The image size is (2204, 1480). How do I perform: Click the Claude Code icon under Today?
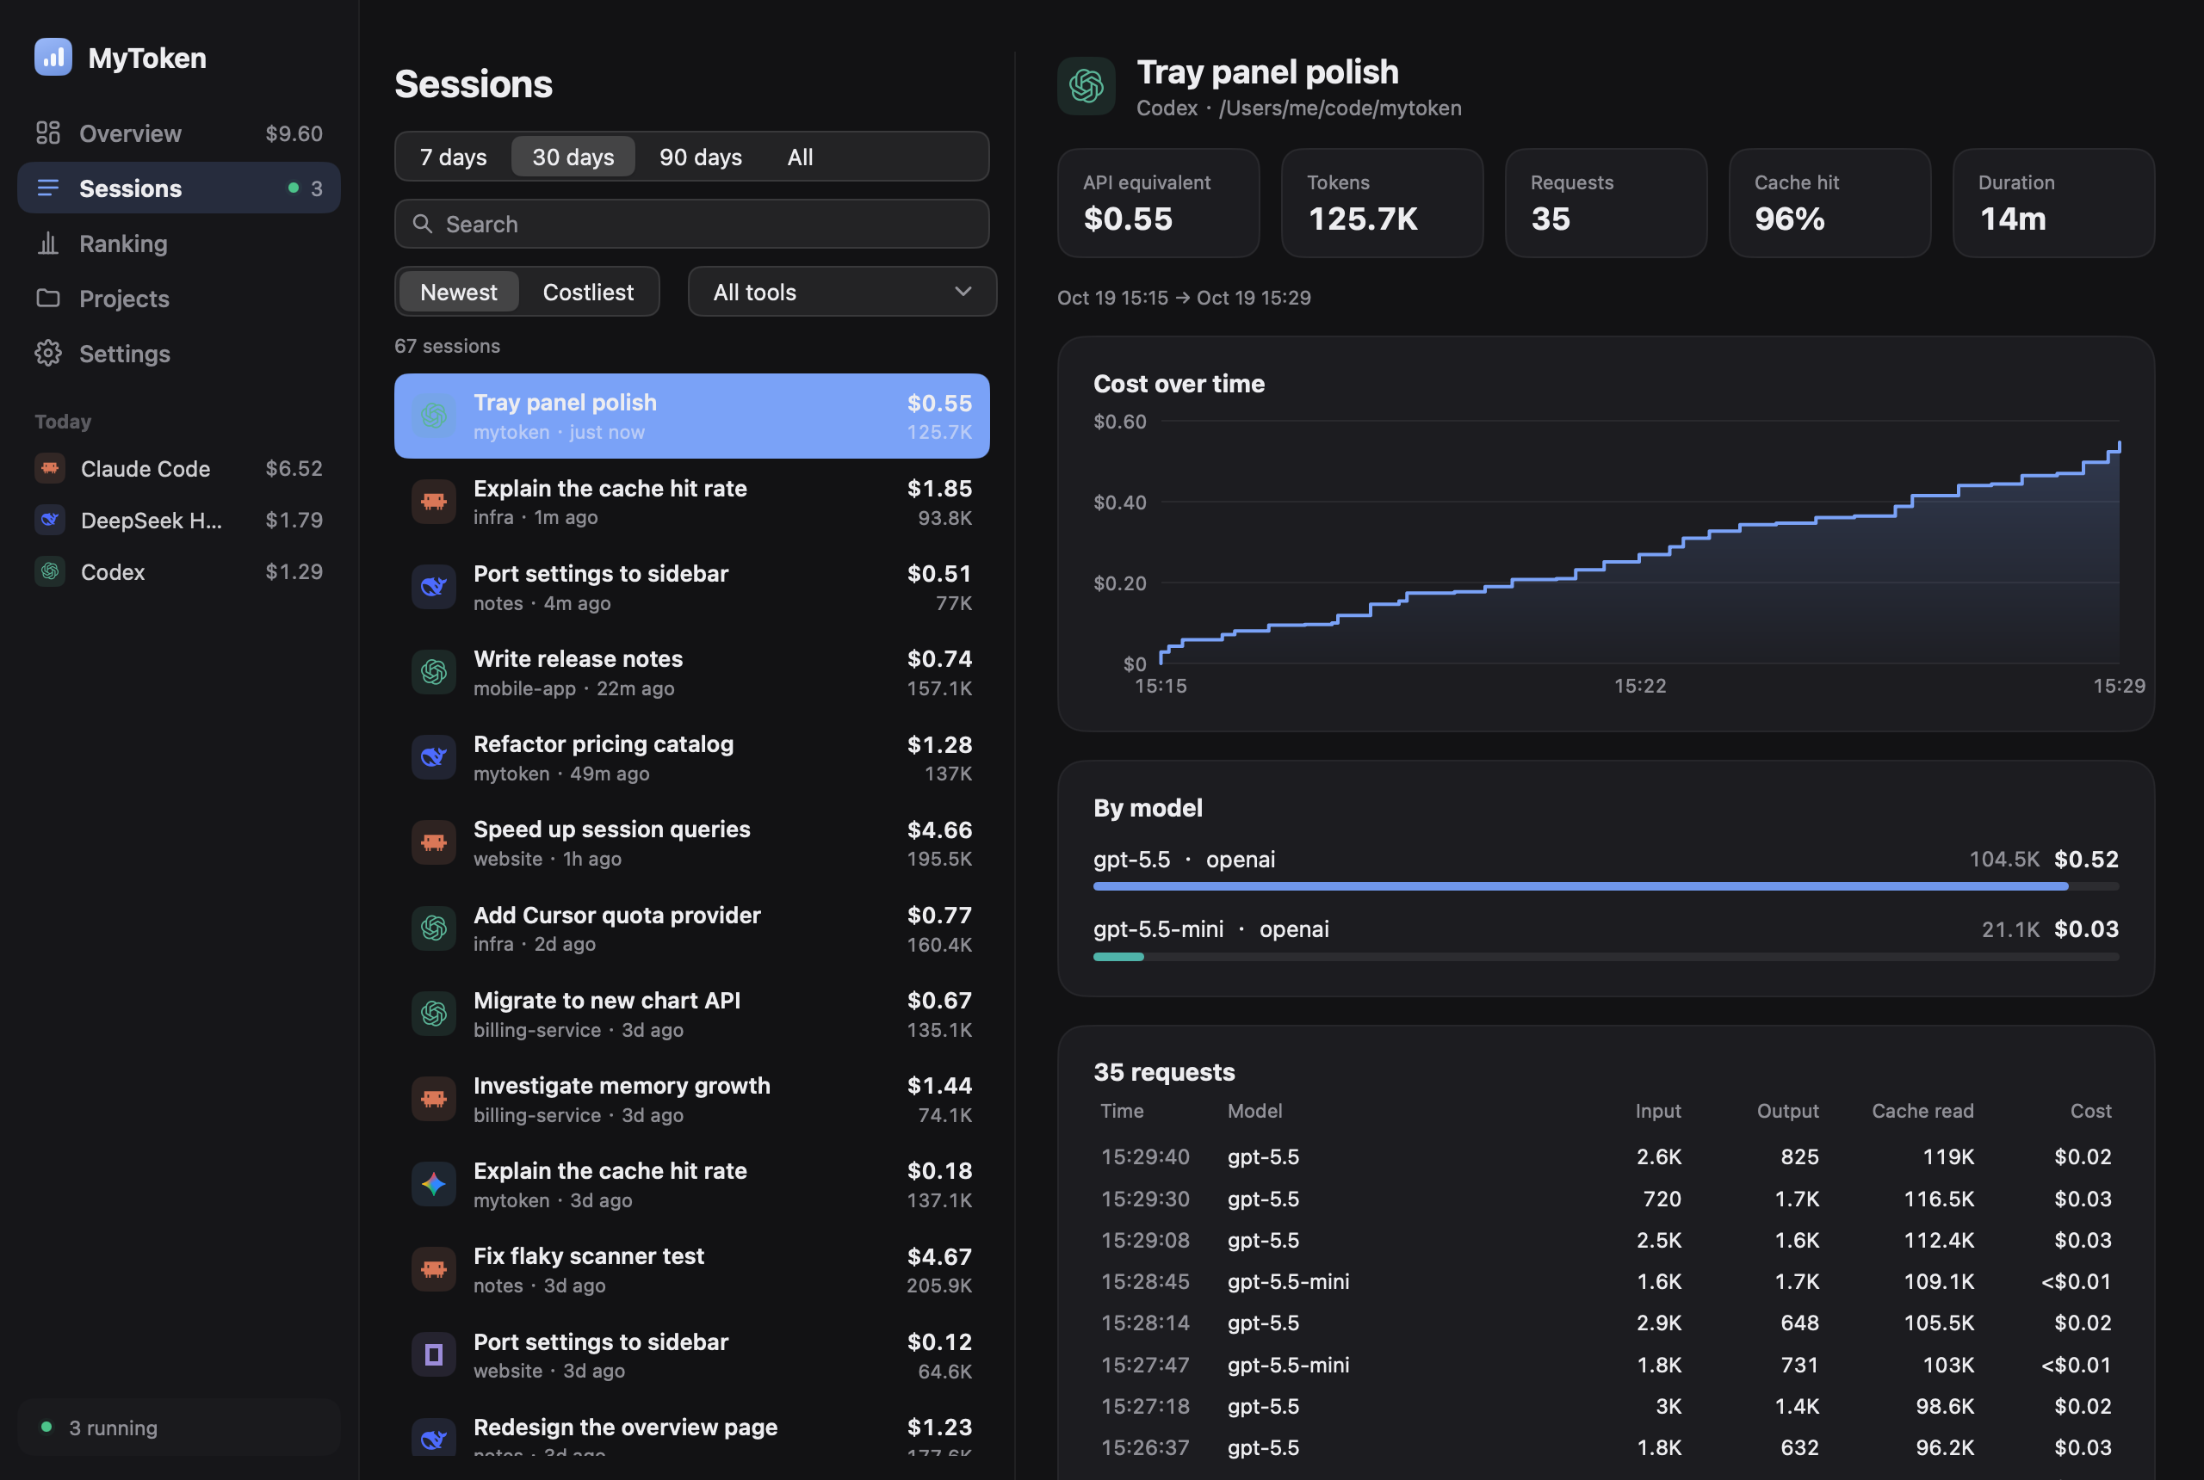[x=50, y=468]
